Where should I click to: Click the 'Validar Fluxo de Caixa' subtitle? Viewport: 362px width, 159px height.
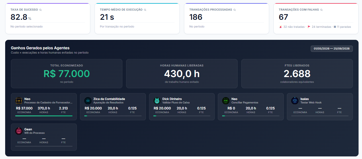point(176,103)
